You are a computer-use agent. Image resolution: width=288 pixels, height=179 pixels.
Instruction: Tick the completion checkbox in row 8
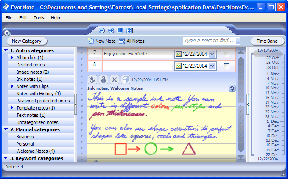pyautogui.click(x=226, y=66)
